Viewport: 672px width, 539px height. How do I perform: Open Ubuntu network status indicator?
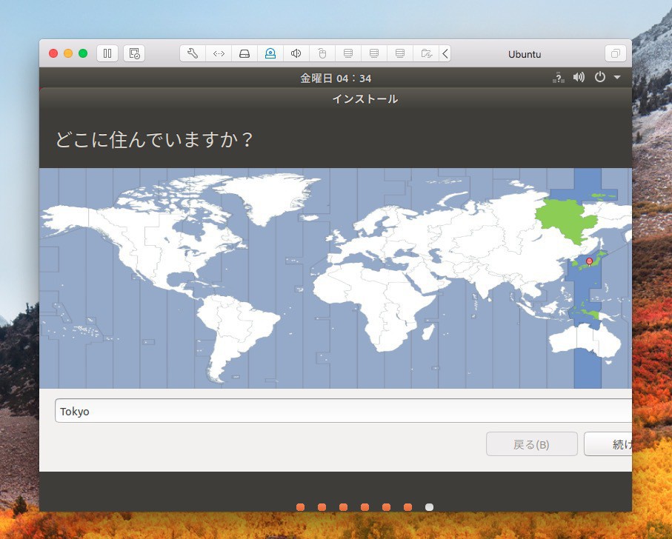click(559, 77)
